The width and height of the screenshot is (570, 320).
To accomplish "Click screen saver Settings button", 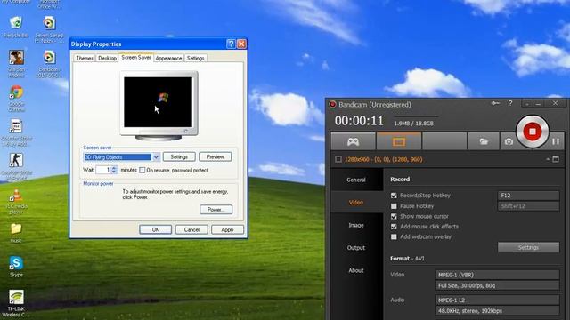I will pyautogui.click(x=179, y=156).
